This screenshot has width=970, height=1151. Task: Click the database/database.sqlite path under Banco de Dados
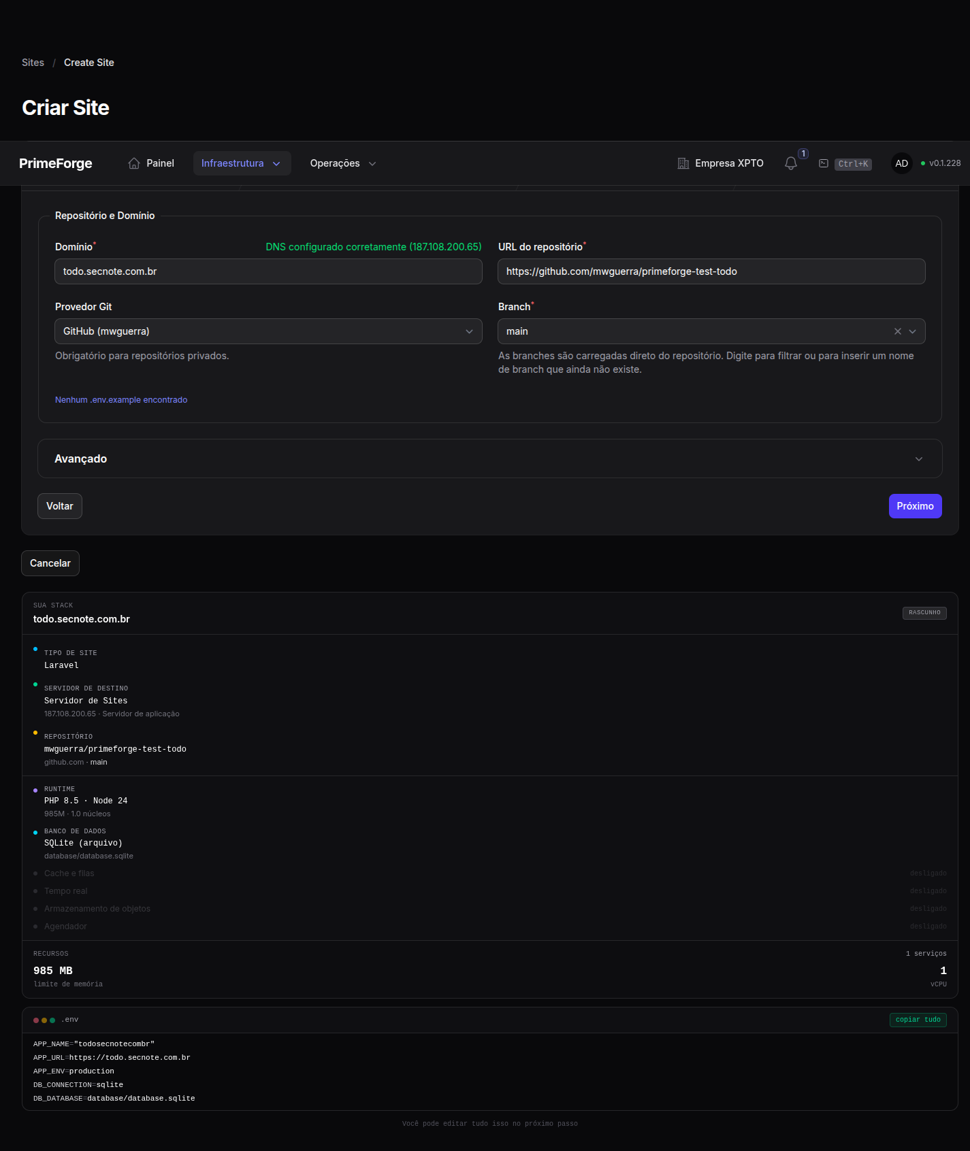click(88, 856)
